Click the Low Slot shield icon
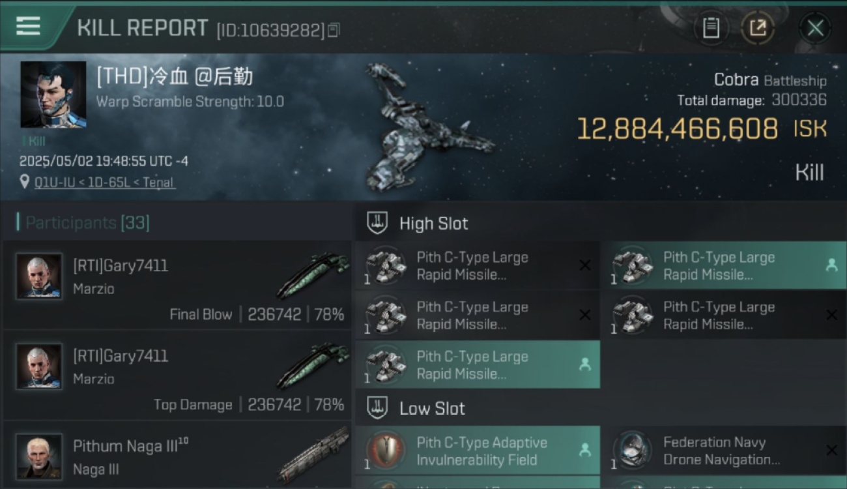This screenshot has height=489, width=847. point(377,408)
